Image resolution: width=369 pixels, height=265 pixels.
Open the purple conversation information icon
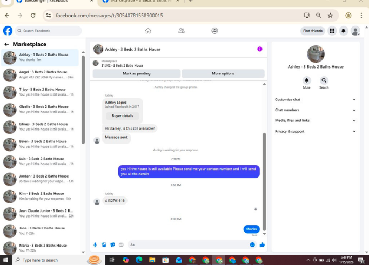pos(259,49)
